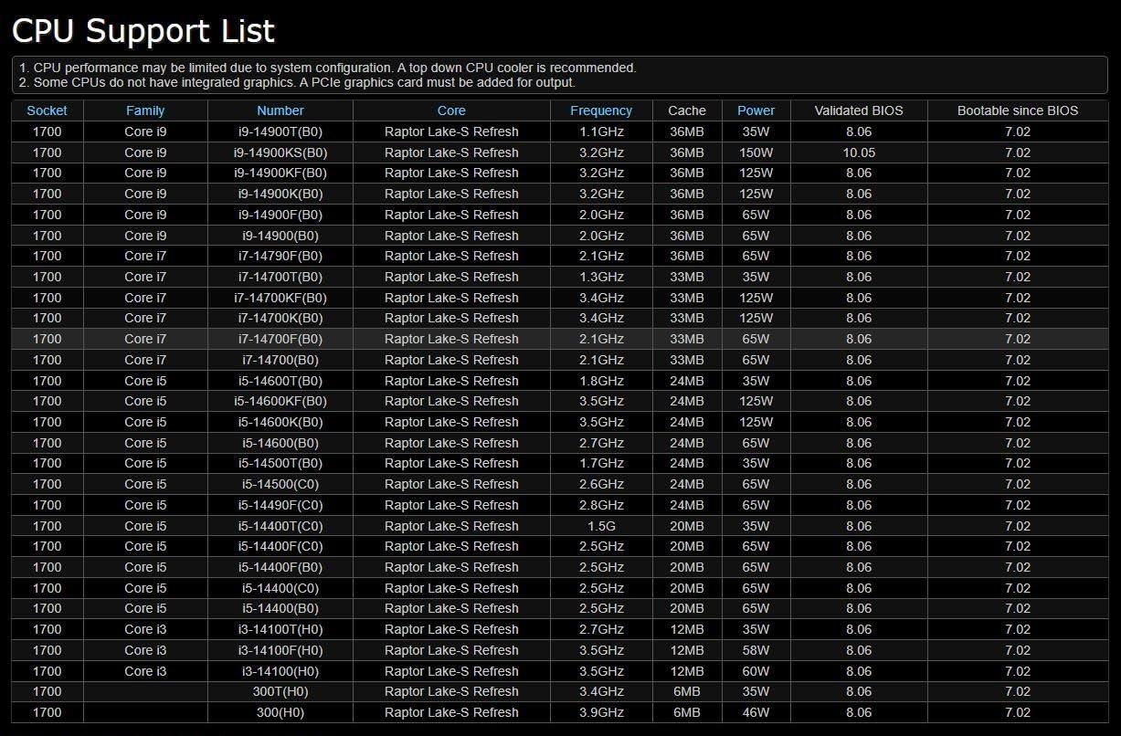The width and height of the screenshot is (1121, 736).
Task: Select the i5-14600KF(B0) cell
Action: point(280,401)
